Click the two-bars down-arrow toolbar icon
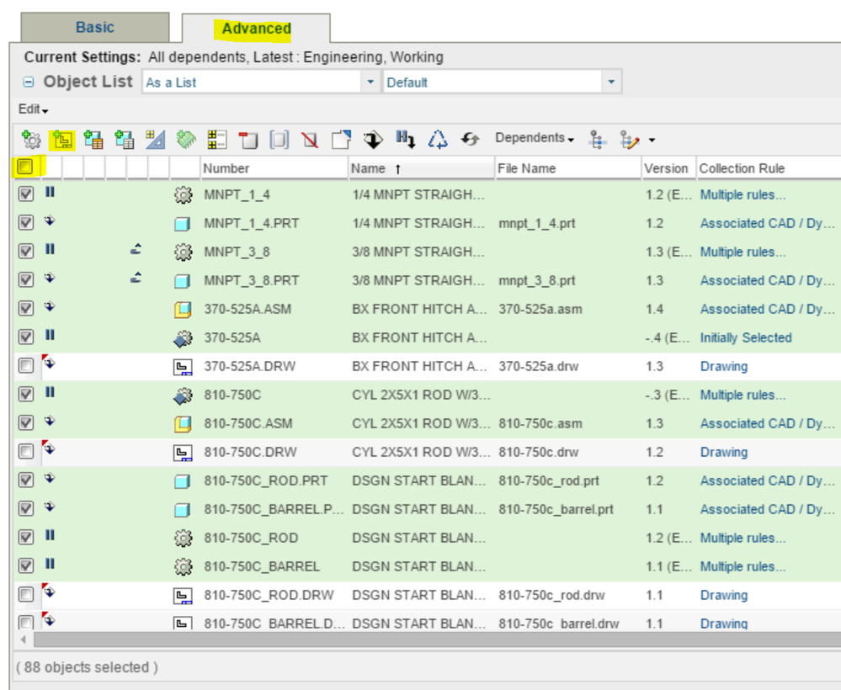The height and width of the screenshot is (690, 841). 406,140
